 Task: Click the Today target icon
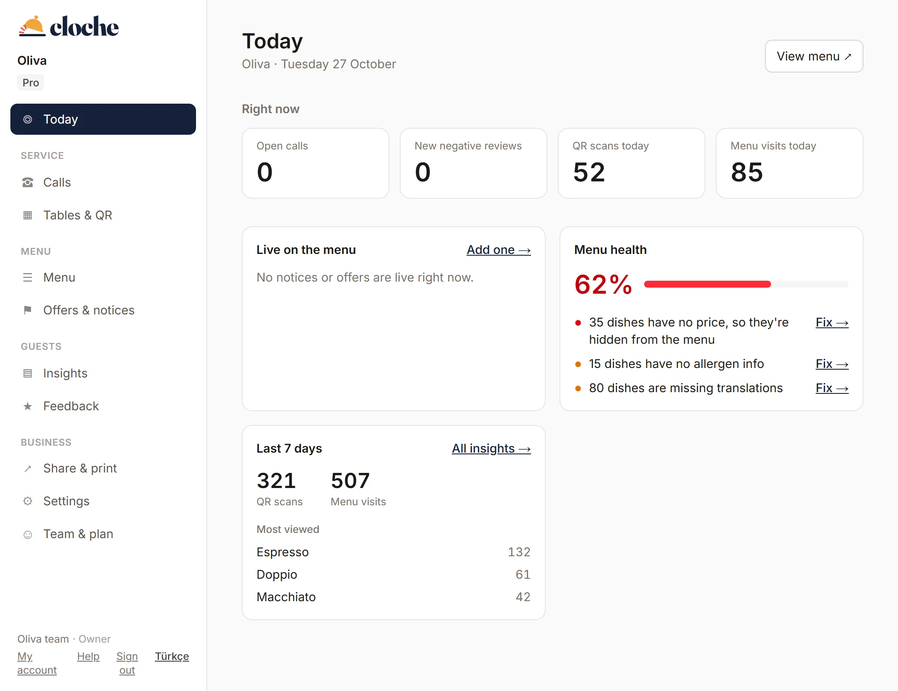click(x=28, y=119)
